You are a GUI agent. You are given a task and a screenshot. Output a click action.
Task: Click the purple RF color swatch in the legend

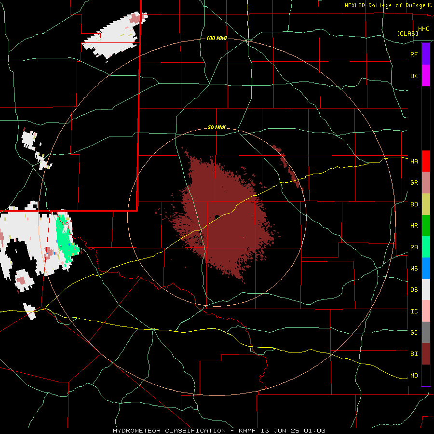pos(426,54)
